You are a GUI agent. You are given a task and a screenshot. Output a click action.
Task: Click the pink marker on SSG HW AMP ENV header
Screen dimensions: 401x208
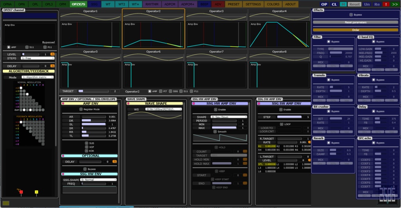193,104
